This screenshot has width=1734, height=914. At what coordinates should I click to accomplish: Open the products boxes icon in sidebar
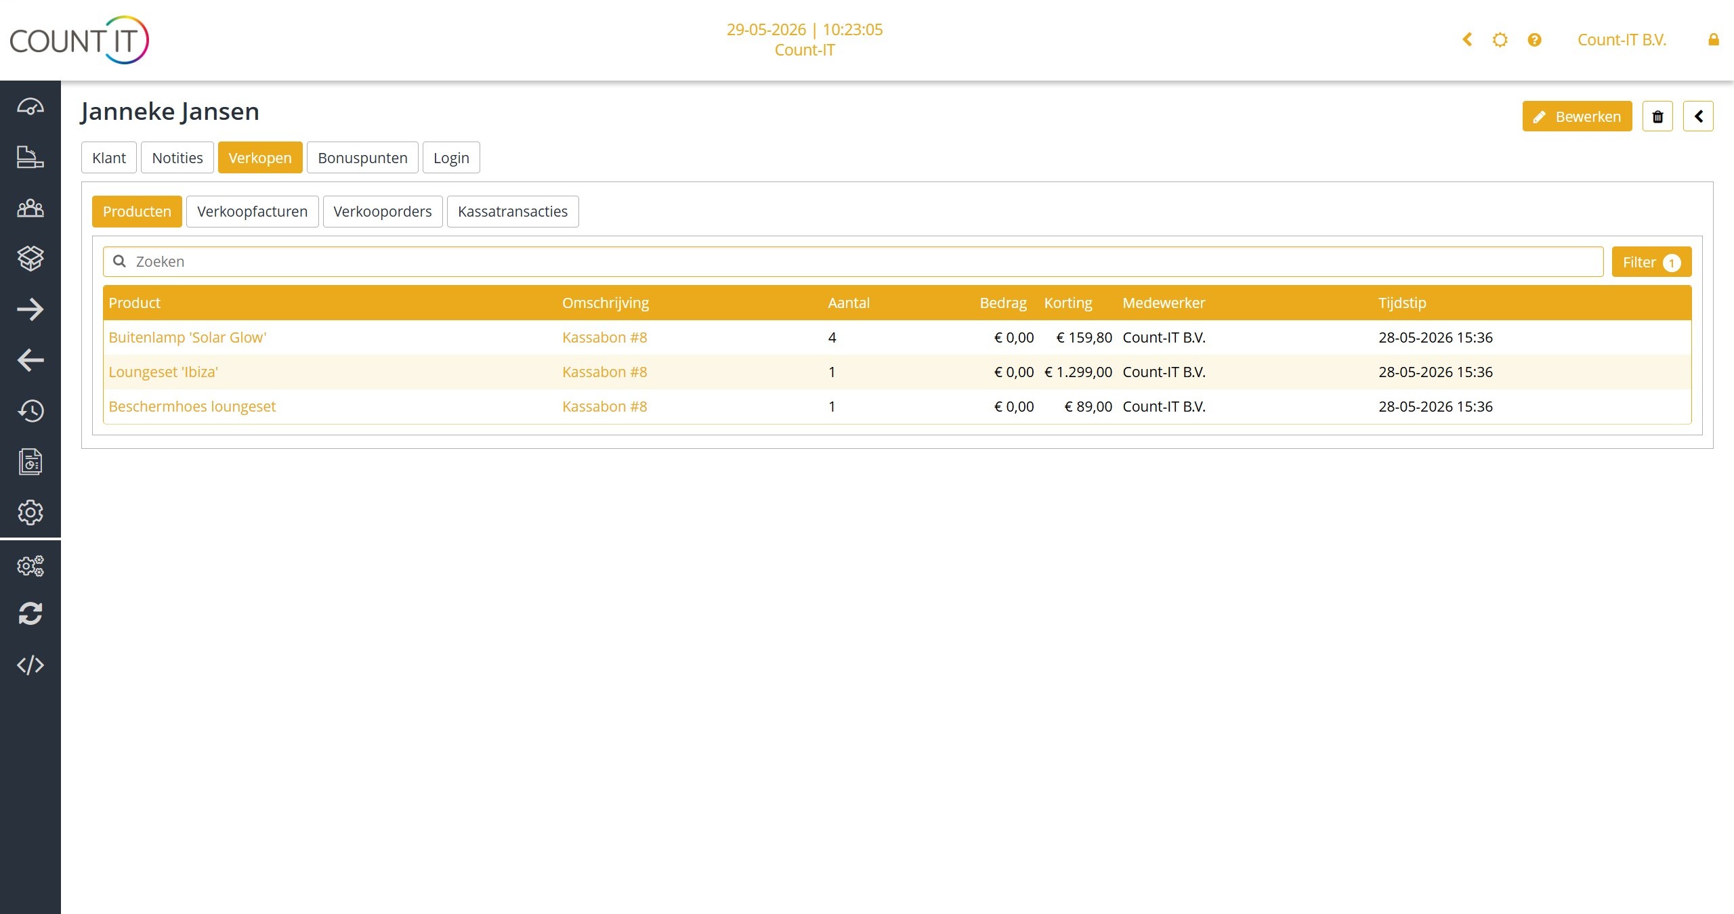point(30,258)
